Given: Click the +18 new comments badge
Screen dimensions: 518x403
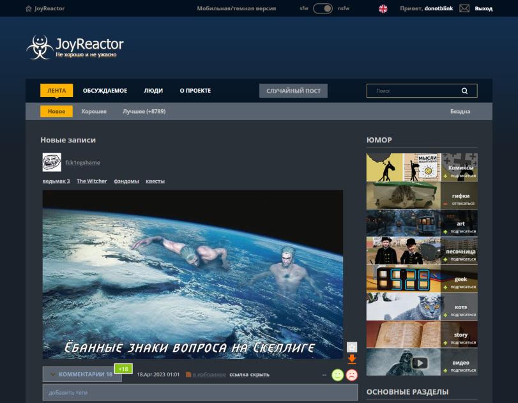Looking at the screenshot, I should click(x=123, y=369).
